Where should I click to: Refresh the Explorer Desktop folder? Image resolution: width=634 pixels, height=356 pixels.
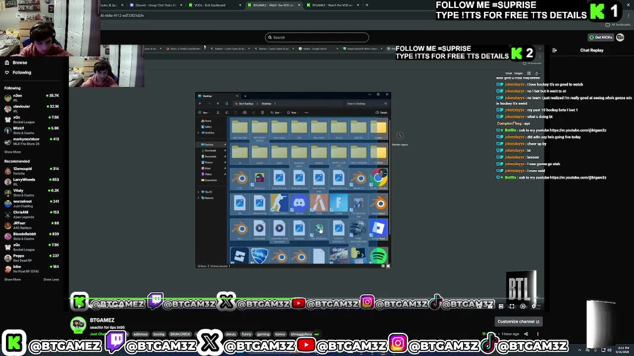pyautogui.click(x=226, y=104)
